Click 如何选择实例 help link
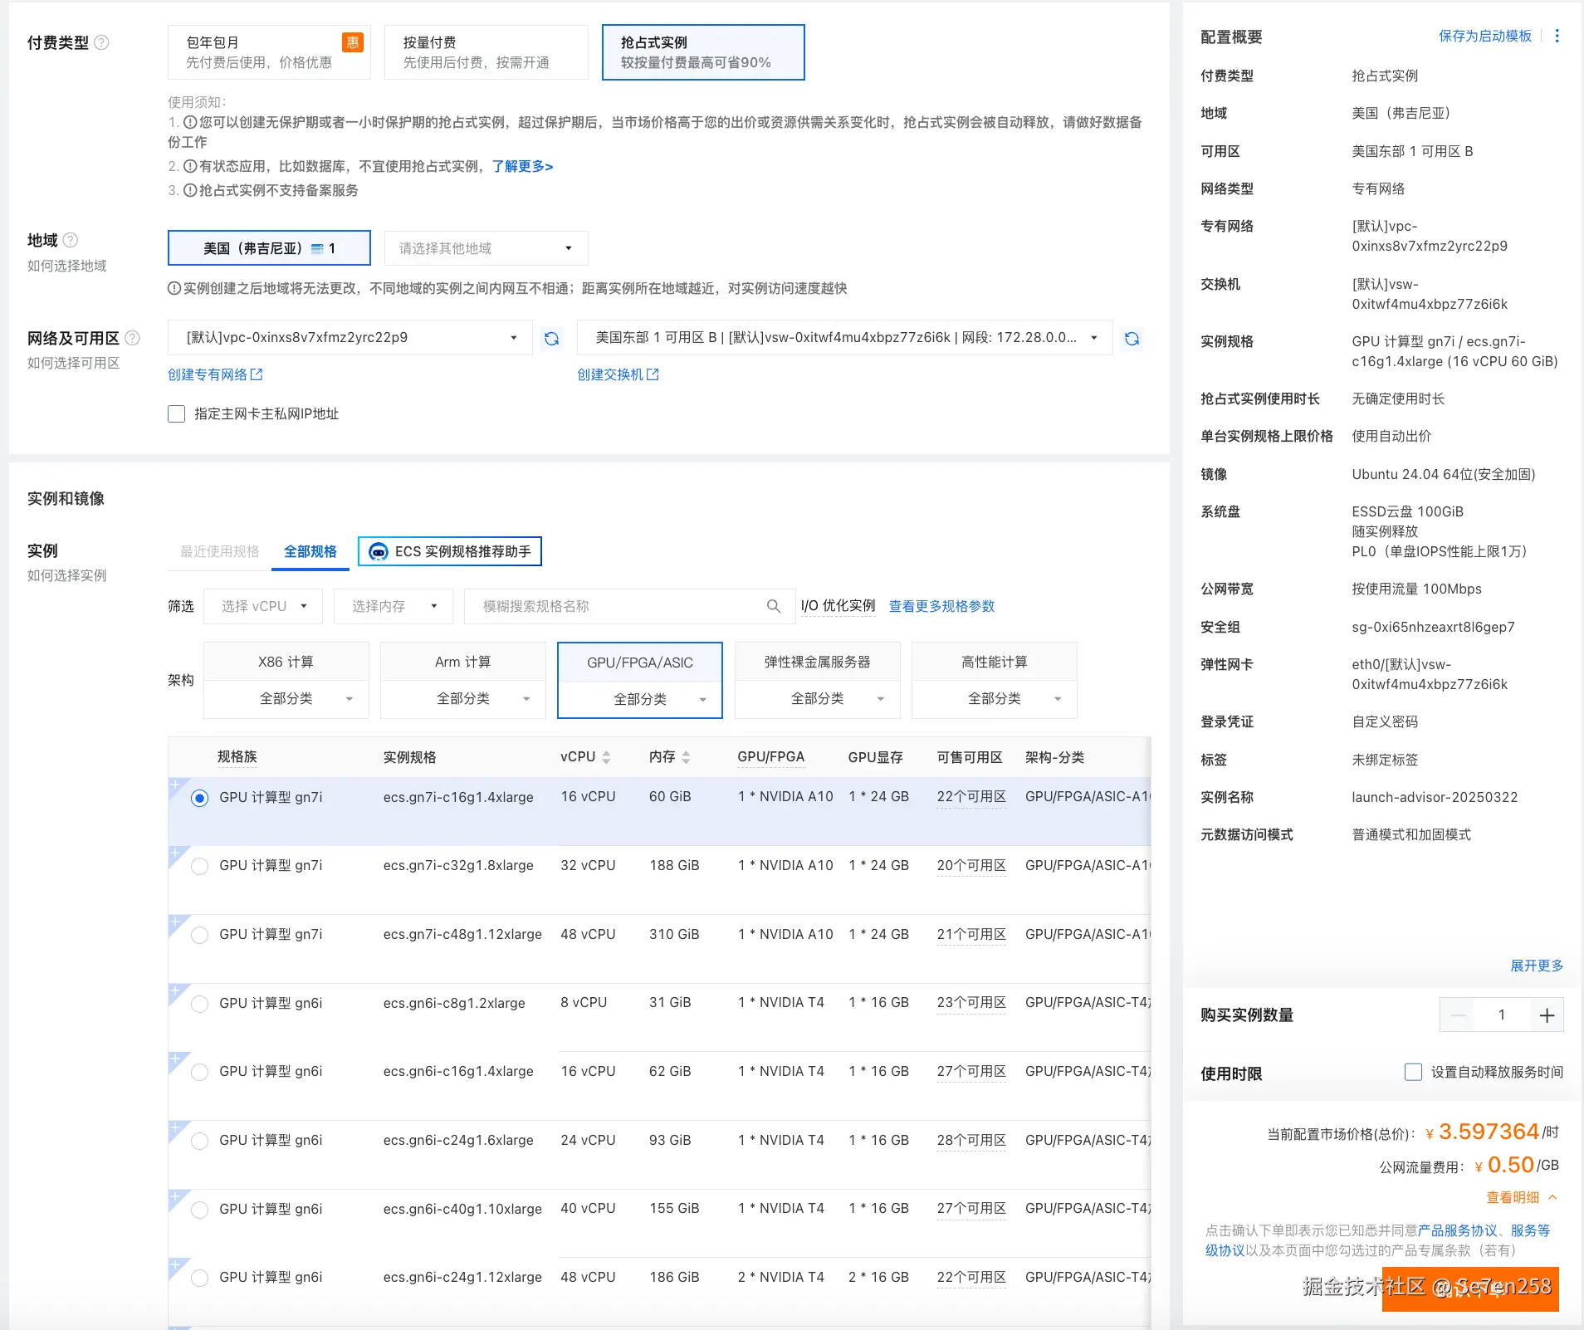The width and height of the screenshot is (1584, 1330). tap(67, 575)
